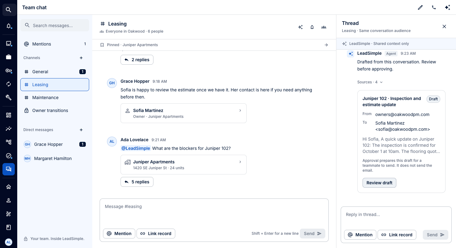Add a new channel with the plus icon
The image size is (456, 248).
pyautogui.click(x=81, y=58)
